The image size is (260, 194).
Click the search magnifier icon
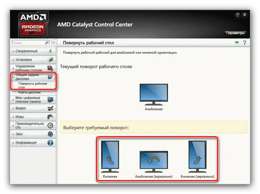[47, 43]
